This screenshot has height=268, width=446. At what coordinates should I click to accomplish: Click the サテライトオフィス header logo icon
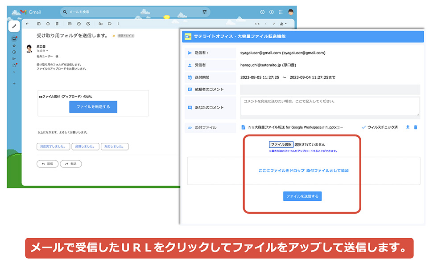coord(188,37)
